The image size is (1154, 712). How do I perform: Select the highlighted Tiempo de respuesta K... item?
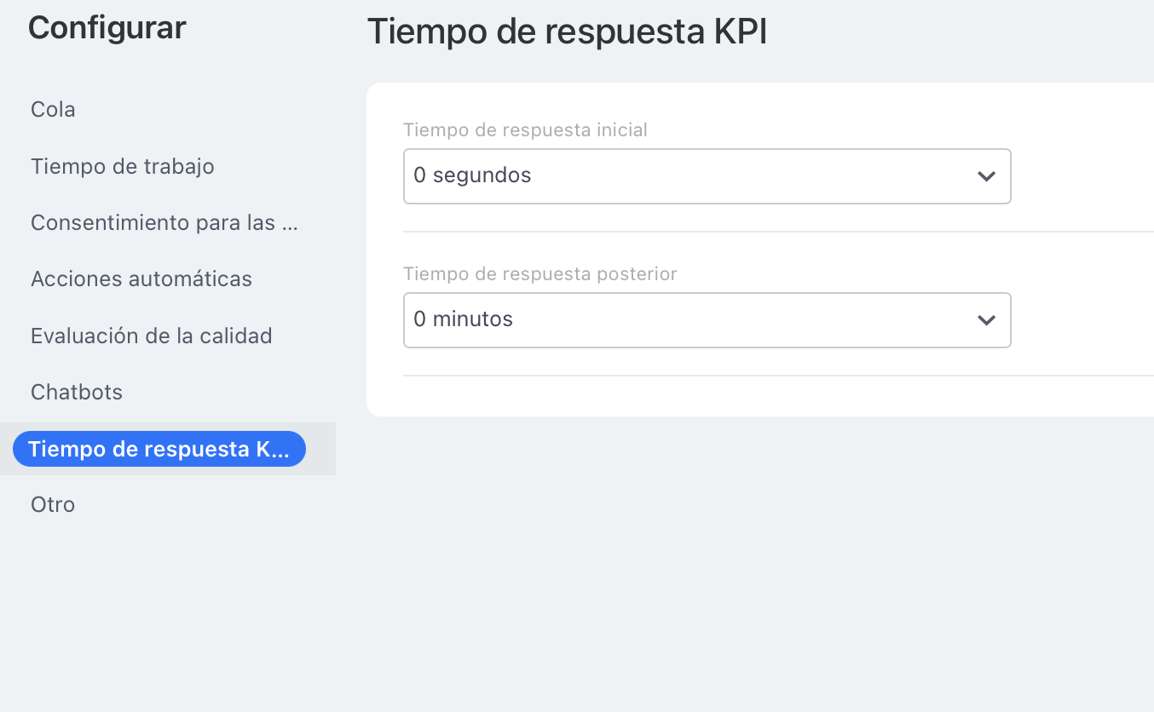[x=159, y=449]
